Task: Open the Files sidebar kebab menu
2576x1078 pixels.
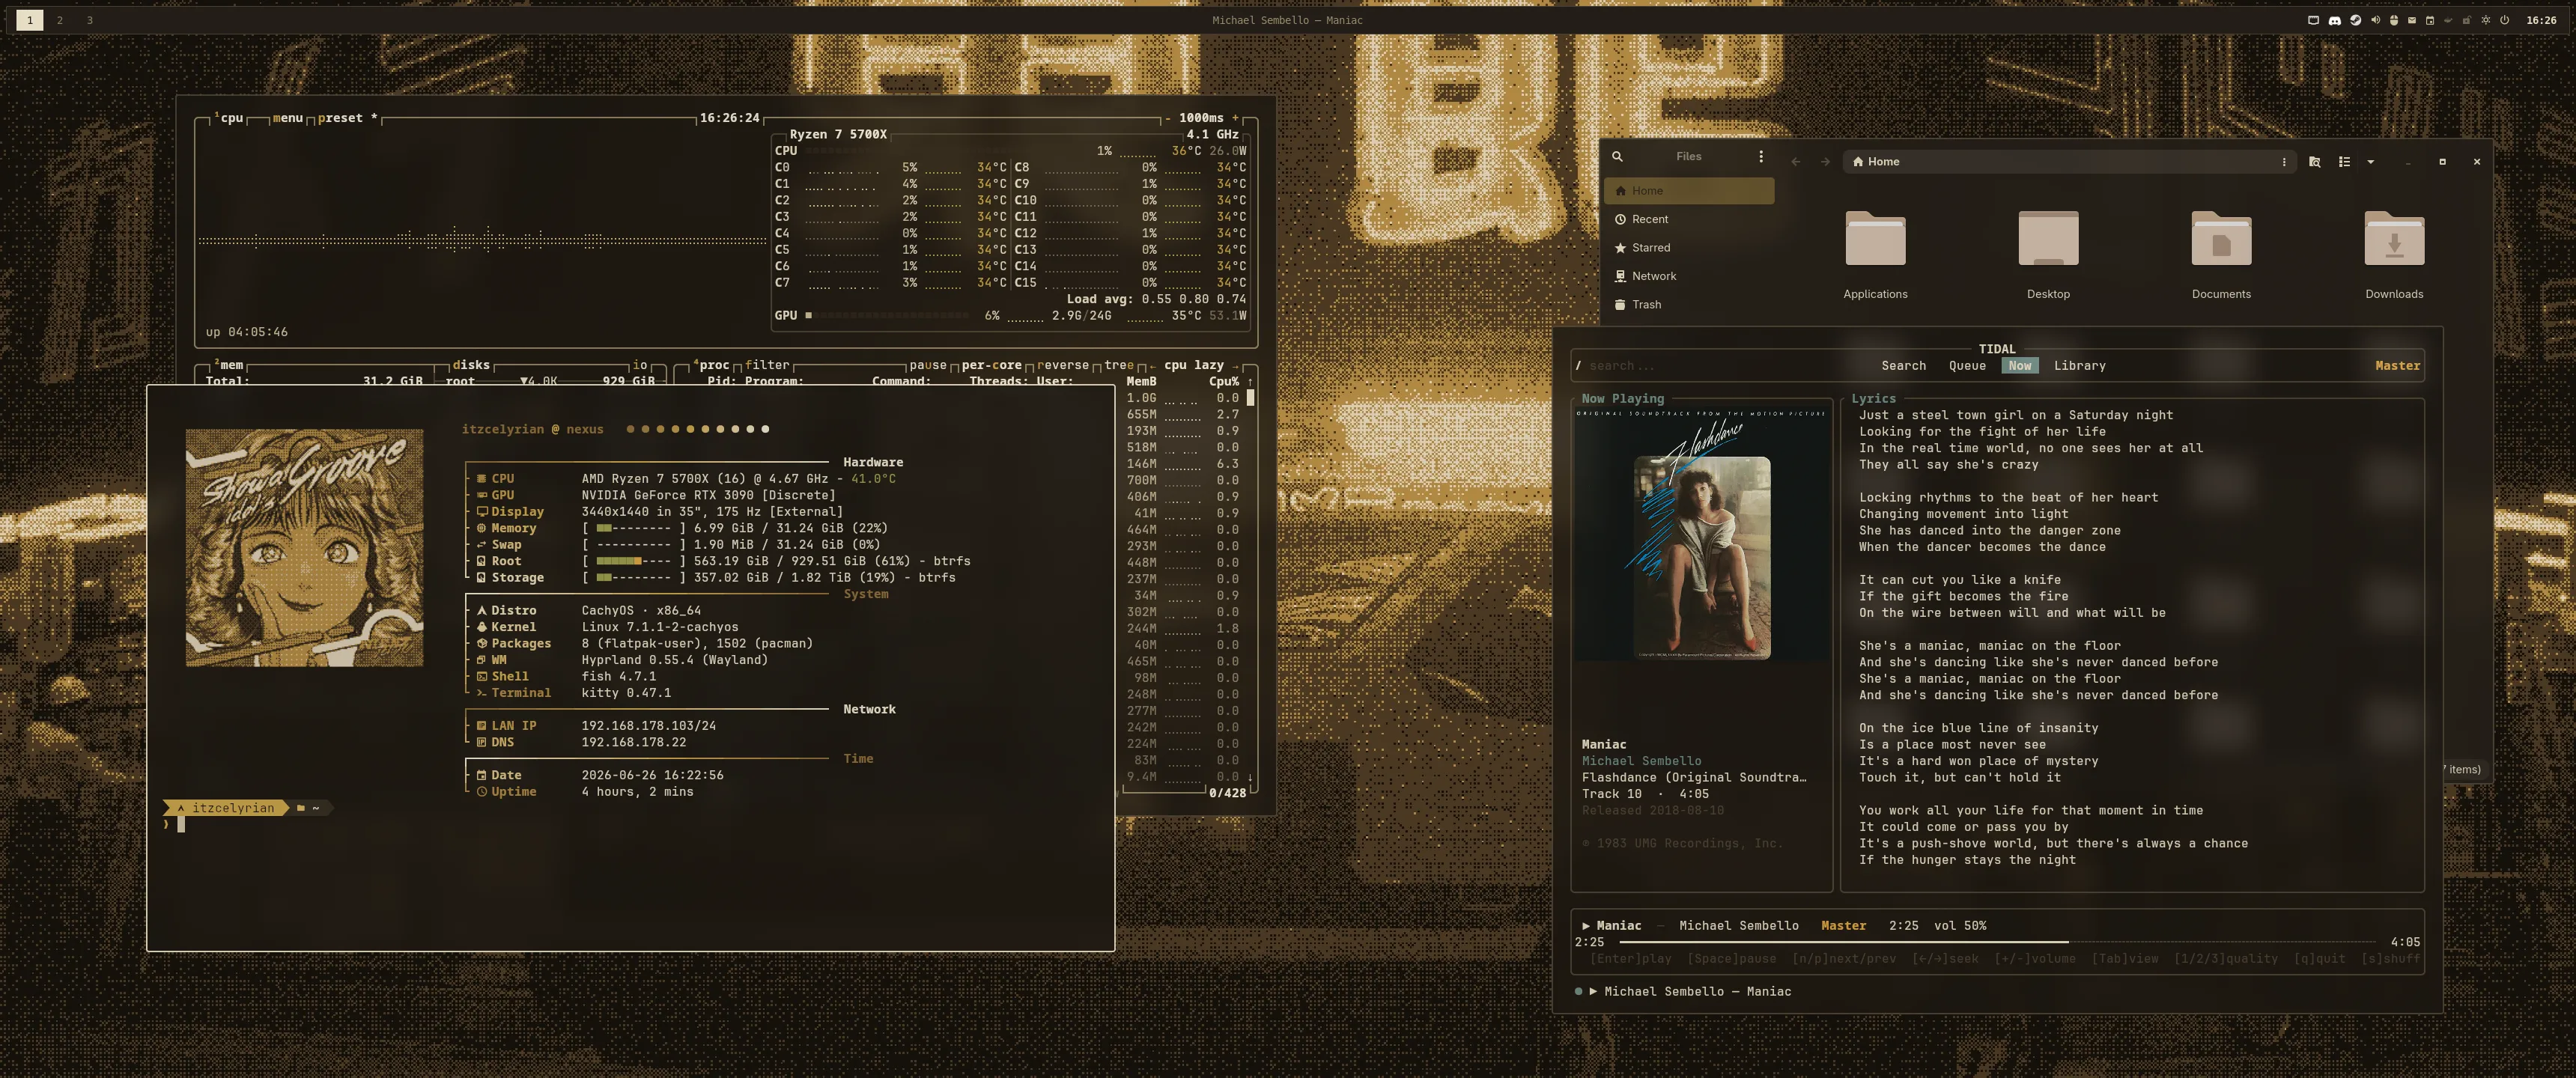Action: click(x=1761, y=156)
